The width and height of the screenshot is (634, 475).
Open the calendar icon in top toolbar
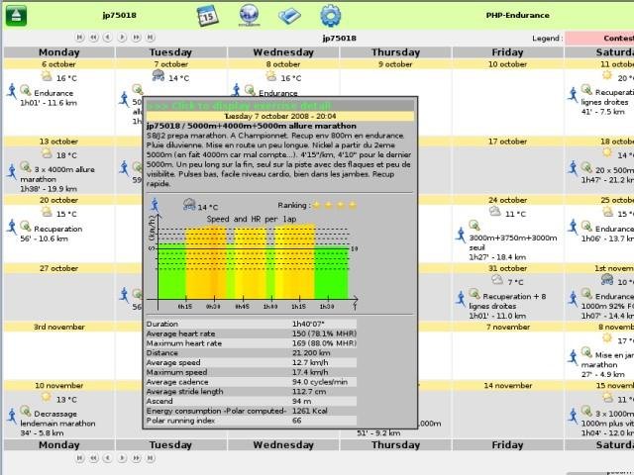pos(207,16)
